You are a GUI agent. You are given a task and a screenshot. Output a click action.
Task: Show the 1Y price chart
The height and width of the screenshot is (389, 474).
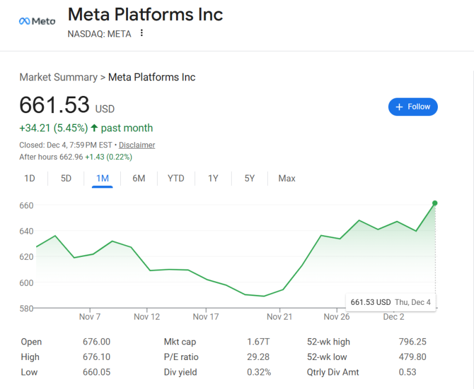point(213,178)
